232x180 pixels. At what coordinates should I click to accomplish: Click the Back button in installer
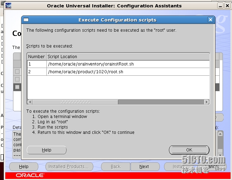116,167
